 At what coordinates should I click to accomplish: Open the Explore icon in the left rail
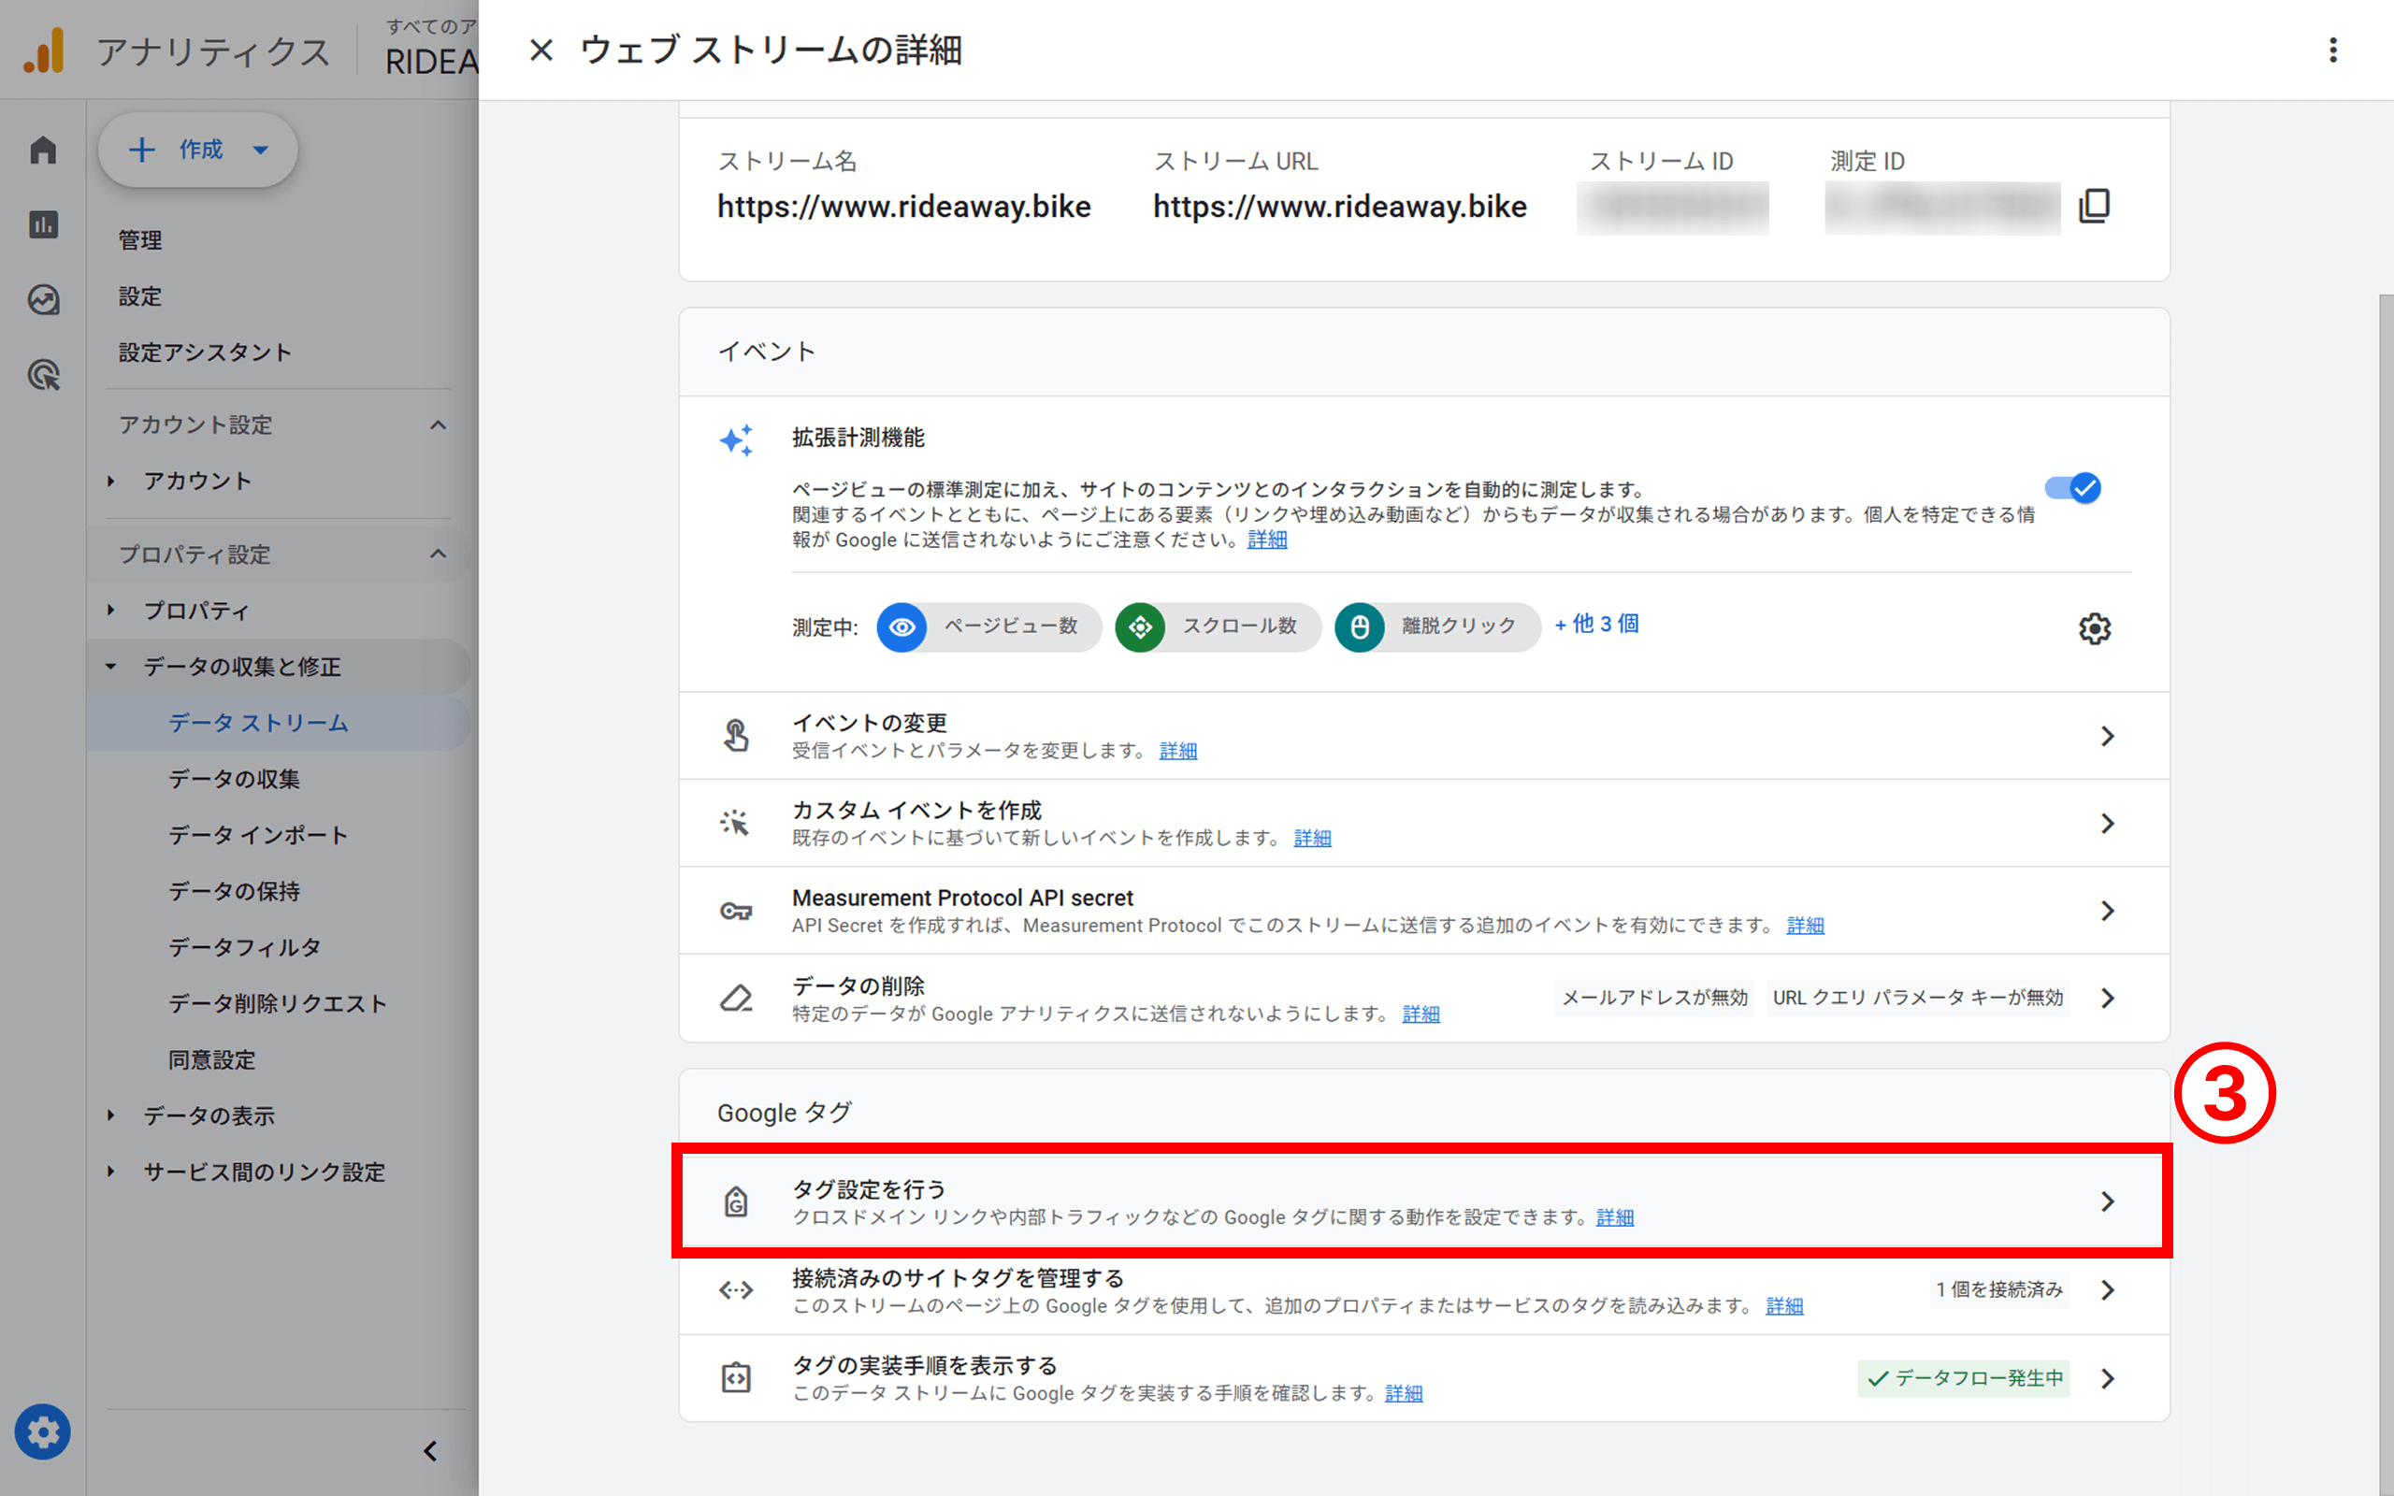coord(44,300)
